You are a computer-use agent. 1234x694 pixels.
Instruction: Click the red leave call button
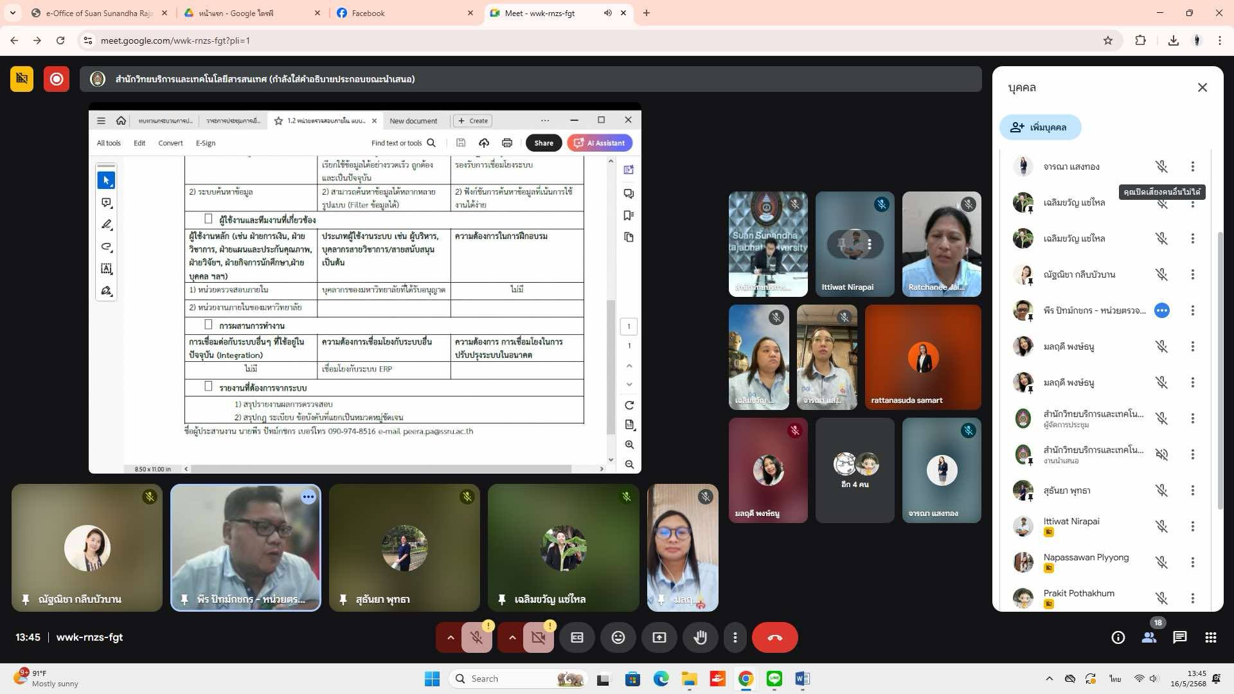774,637
